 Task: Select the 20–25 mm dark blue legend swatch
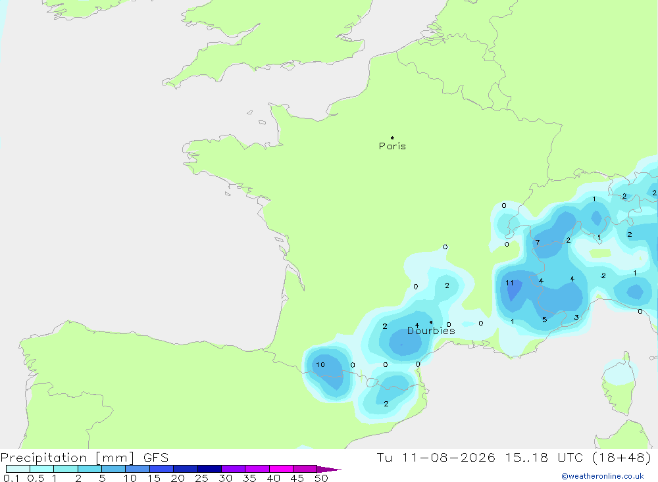(x=186, y=469)
